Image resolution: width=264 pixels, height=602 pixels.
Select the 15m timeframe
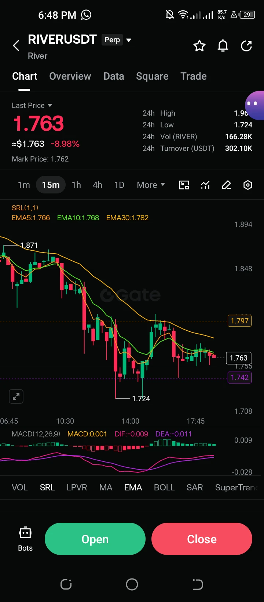point(51,185)
